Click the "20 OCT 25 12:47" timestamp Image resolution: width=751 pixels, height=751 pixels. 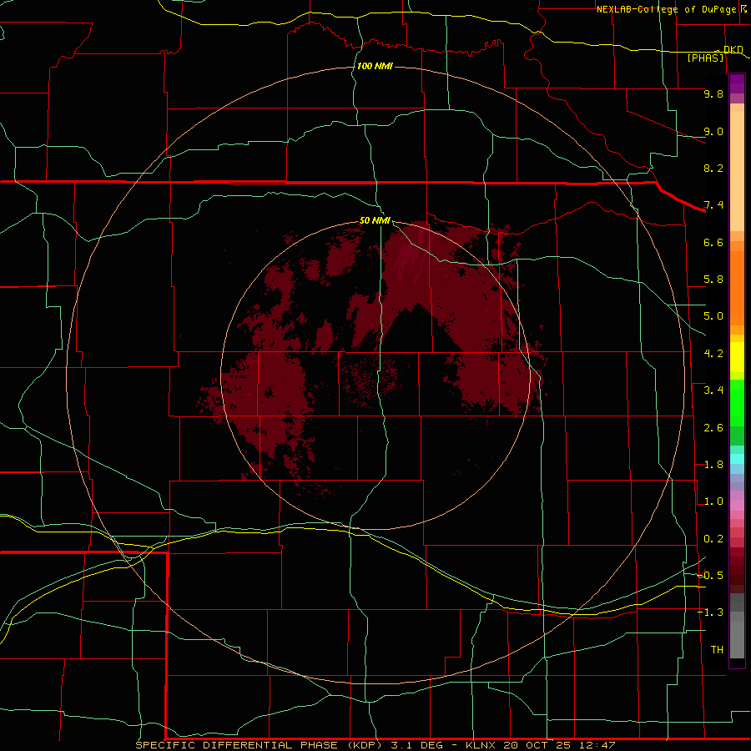[559, 745]
